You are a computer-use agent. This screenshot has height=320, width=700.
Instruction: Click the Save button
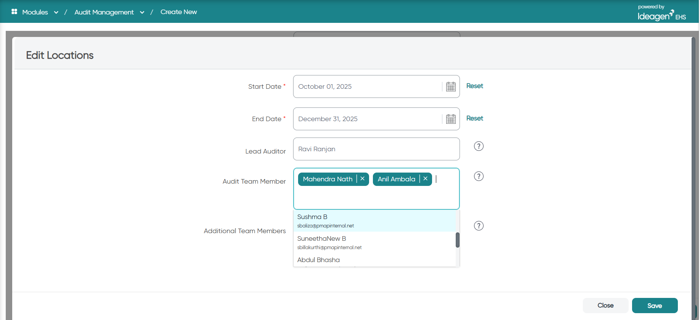[655, 306]
